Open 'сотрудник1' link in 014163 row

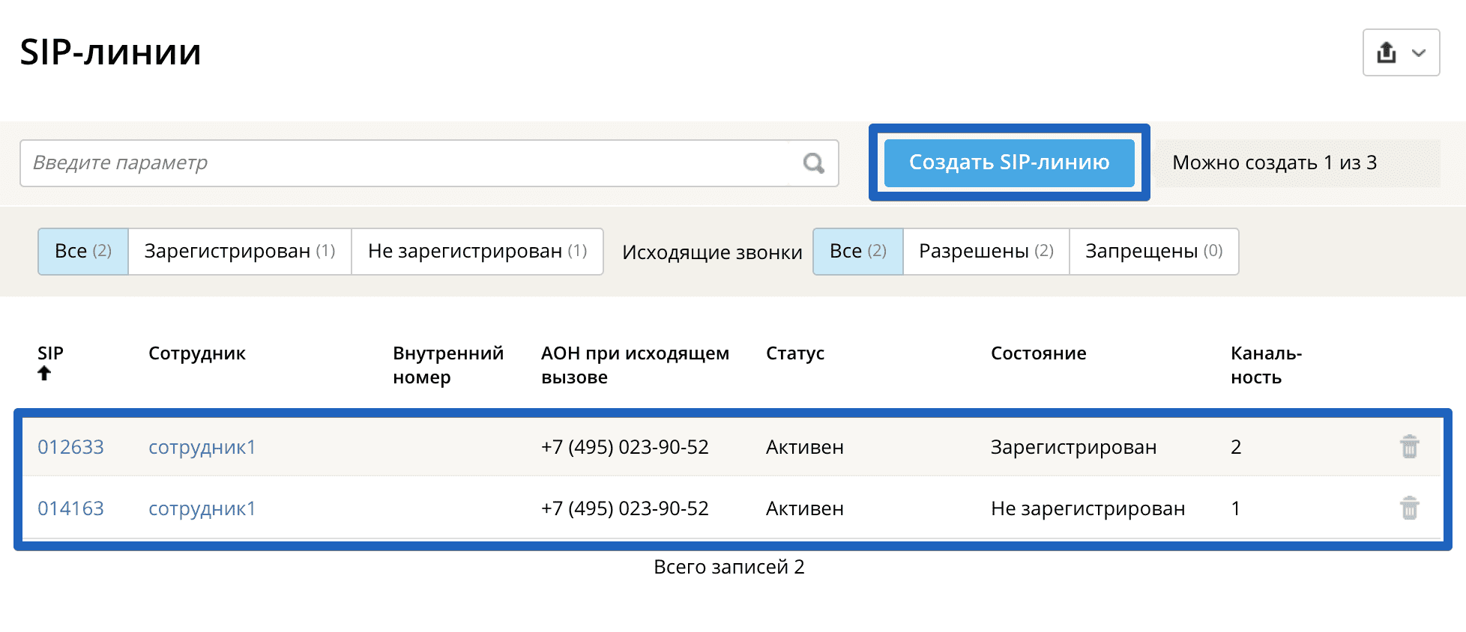[202, 508]
